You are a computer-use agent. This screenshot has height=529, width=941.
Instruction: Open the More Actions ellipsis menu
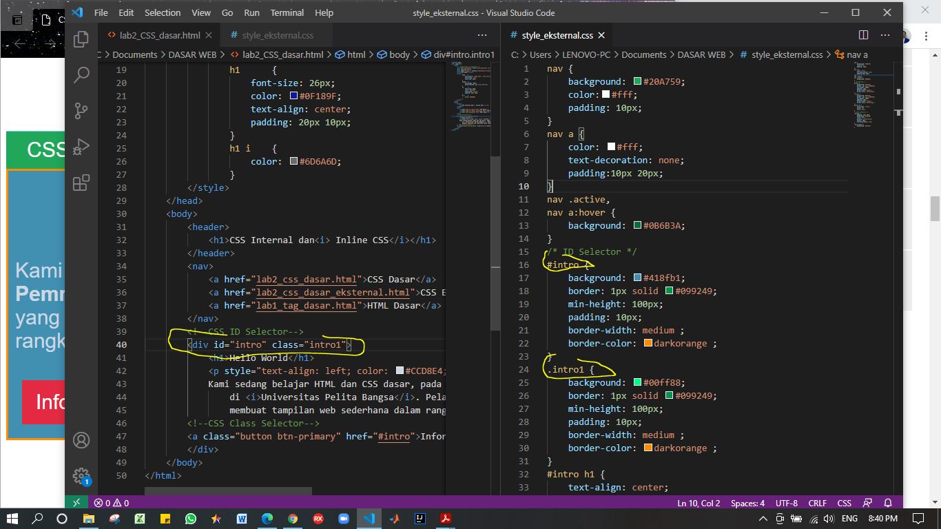tap(885, 34)
